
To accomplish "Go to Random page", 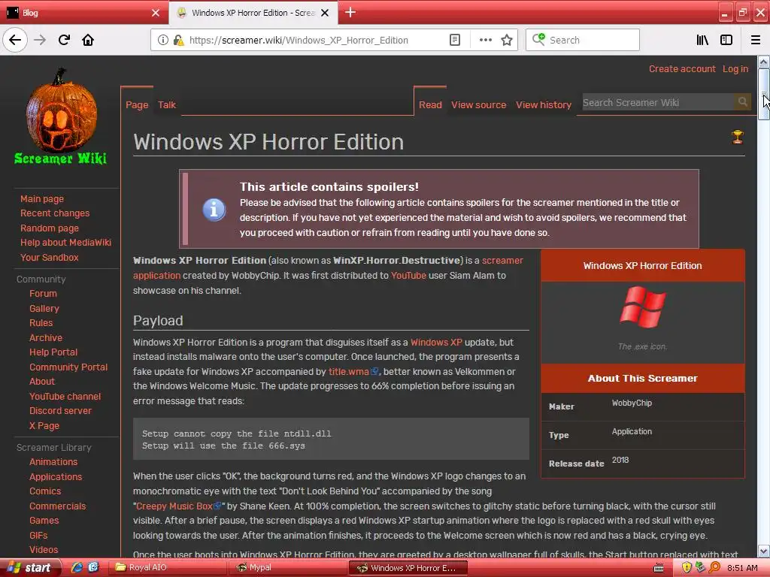I will (x=50, y=228).
